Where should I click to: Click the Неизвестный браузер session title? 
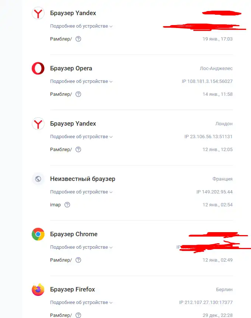coord(83,179)
